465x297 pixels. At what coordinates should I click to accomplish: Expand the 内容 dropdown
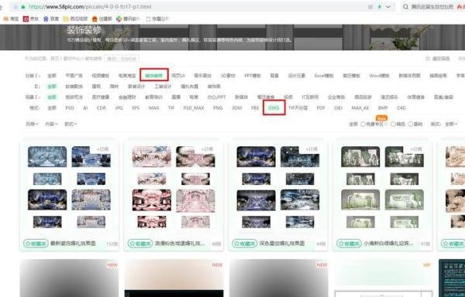tap(51, 124)
